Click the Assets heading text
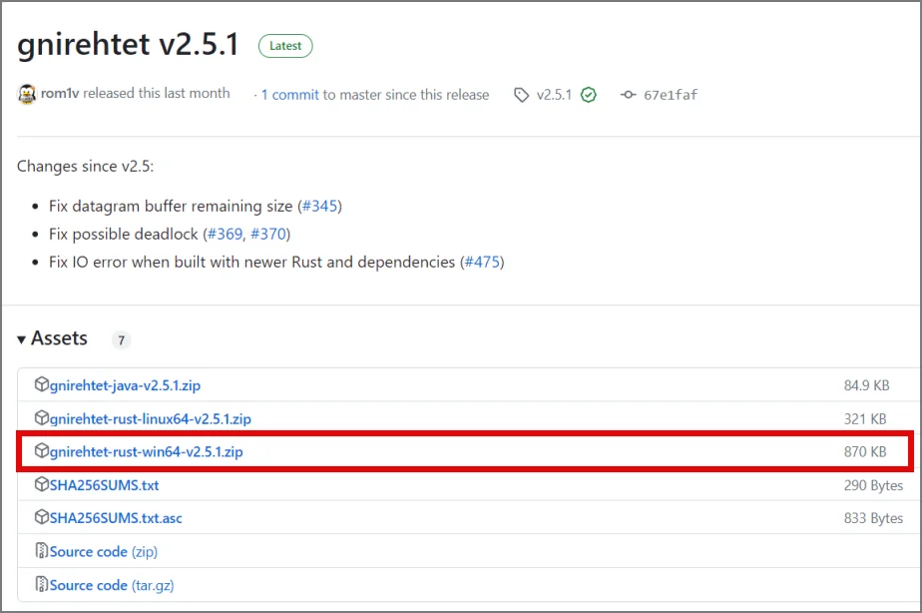Viewport: 922px width, 613px height. point(60,338)
